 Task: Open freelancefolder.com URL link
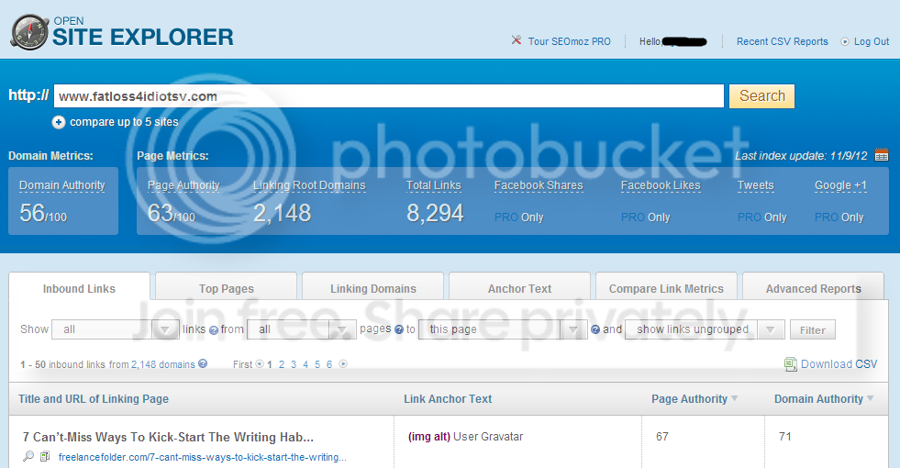point(203,457)
